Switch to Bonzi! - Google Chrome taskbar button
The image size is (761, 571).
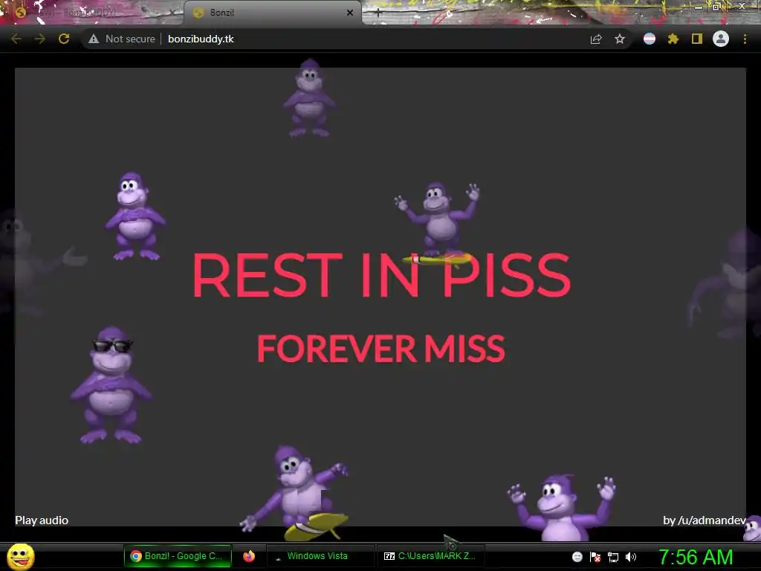178,556
